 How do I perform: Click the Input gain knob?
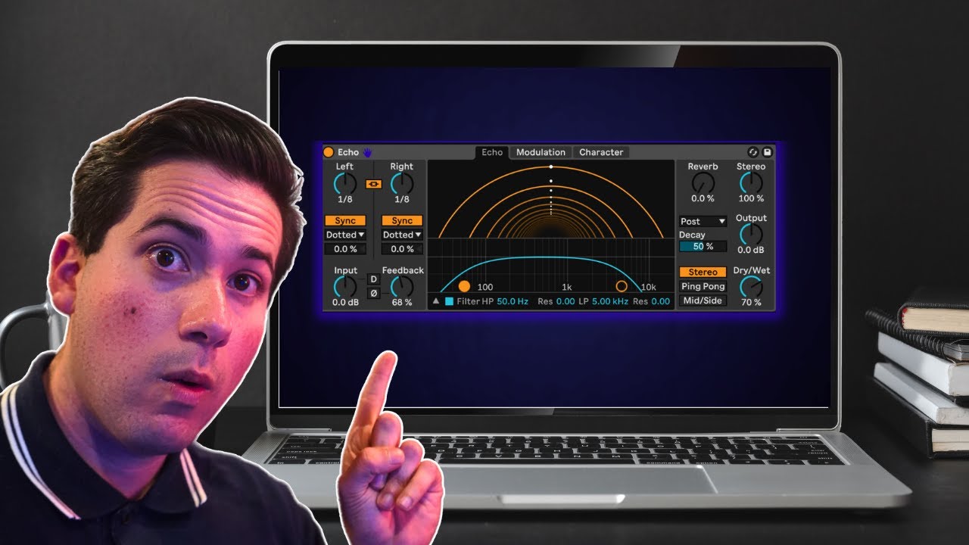[x=345, y=286]
